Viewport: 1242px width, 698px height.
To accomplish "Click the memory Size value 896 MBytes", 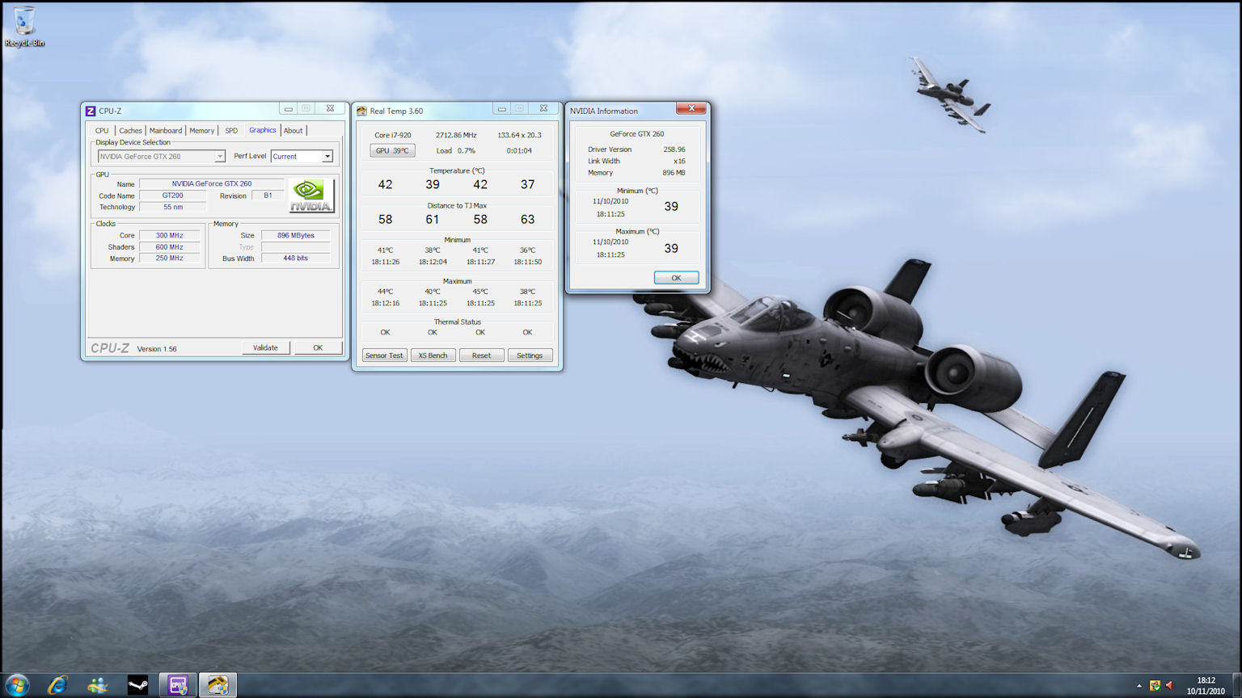I will click(x=295, y=235).
